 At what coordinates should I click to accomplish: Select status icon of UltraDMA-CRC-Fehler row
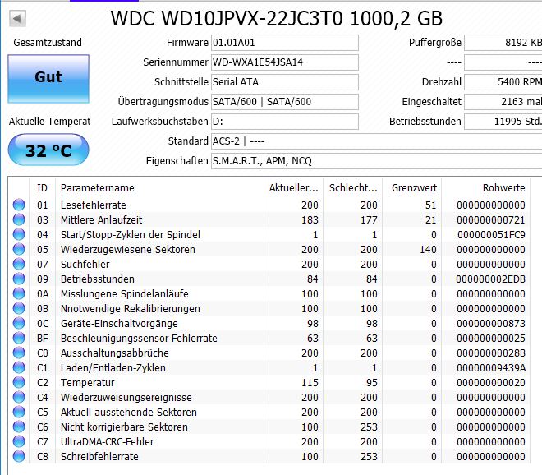coord(19,442)
